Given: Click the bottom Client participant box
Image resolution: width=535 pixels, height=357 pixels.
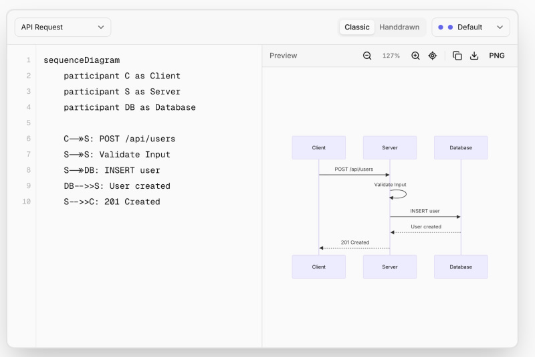Looking at the screenshot, I should tap(319, 267).
